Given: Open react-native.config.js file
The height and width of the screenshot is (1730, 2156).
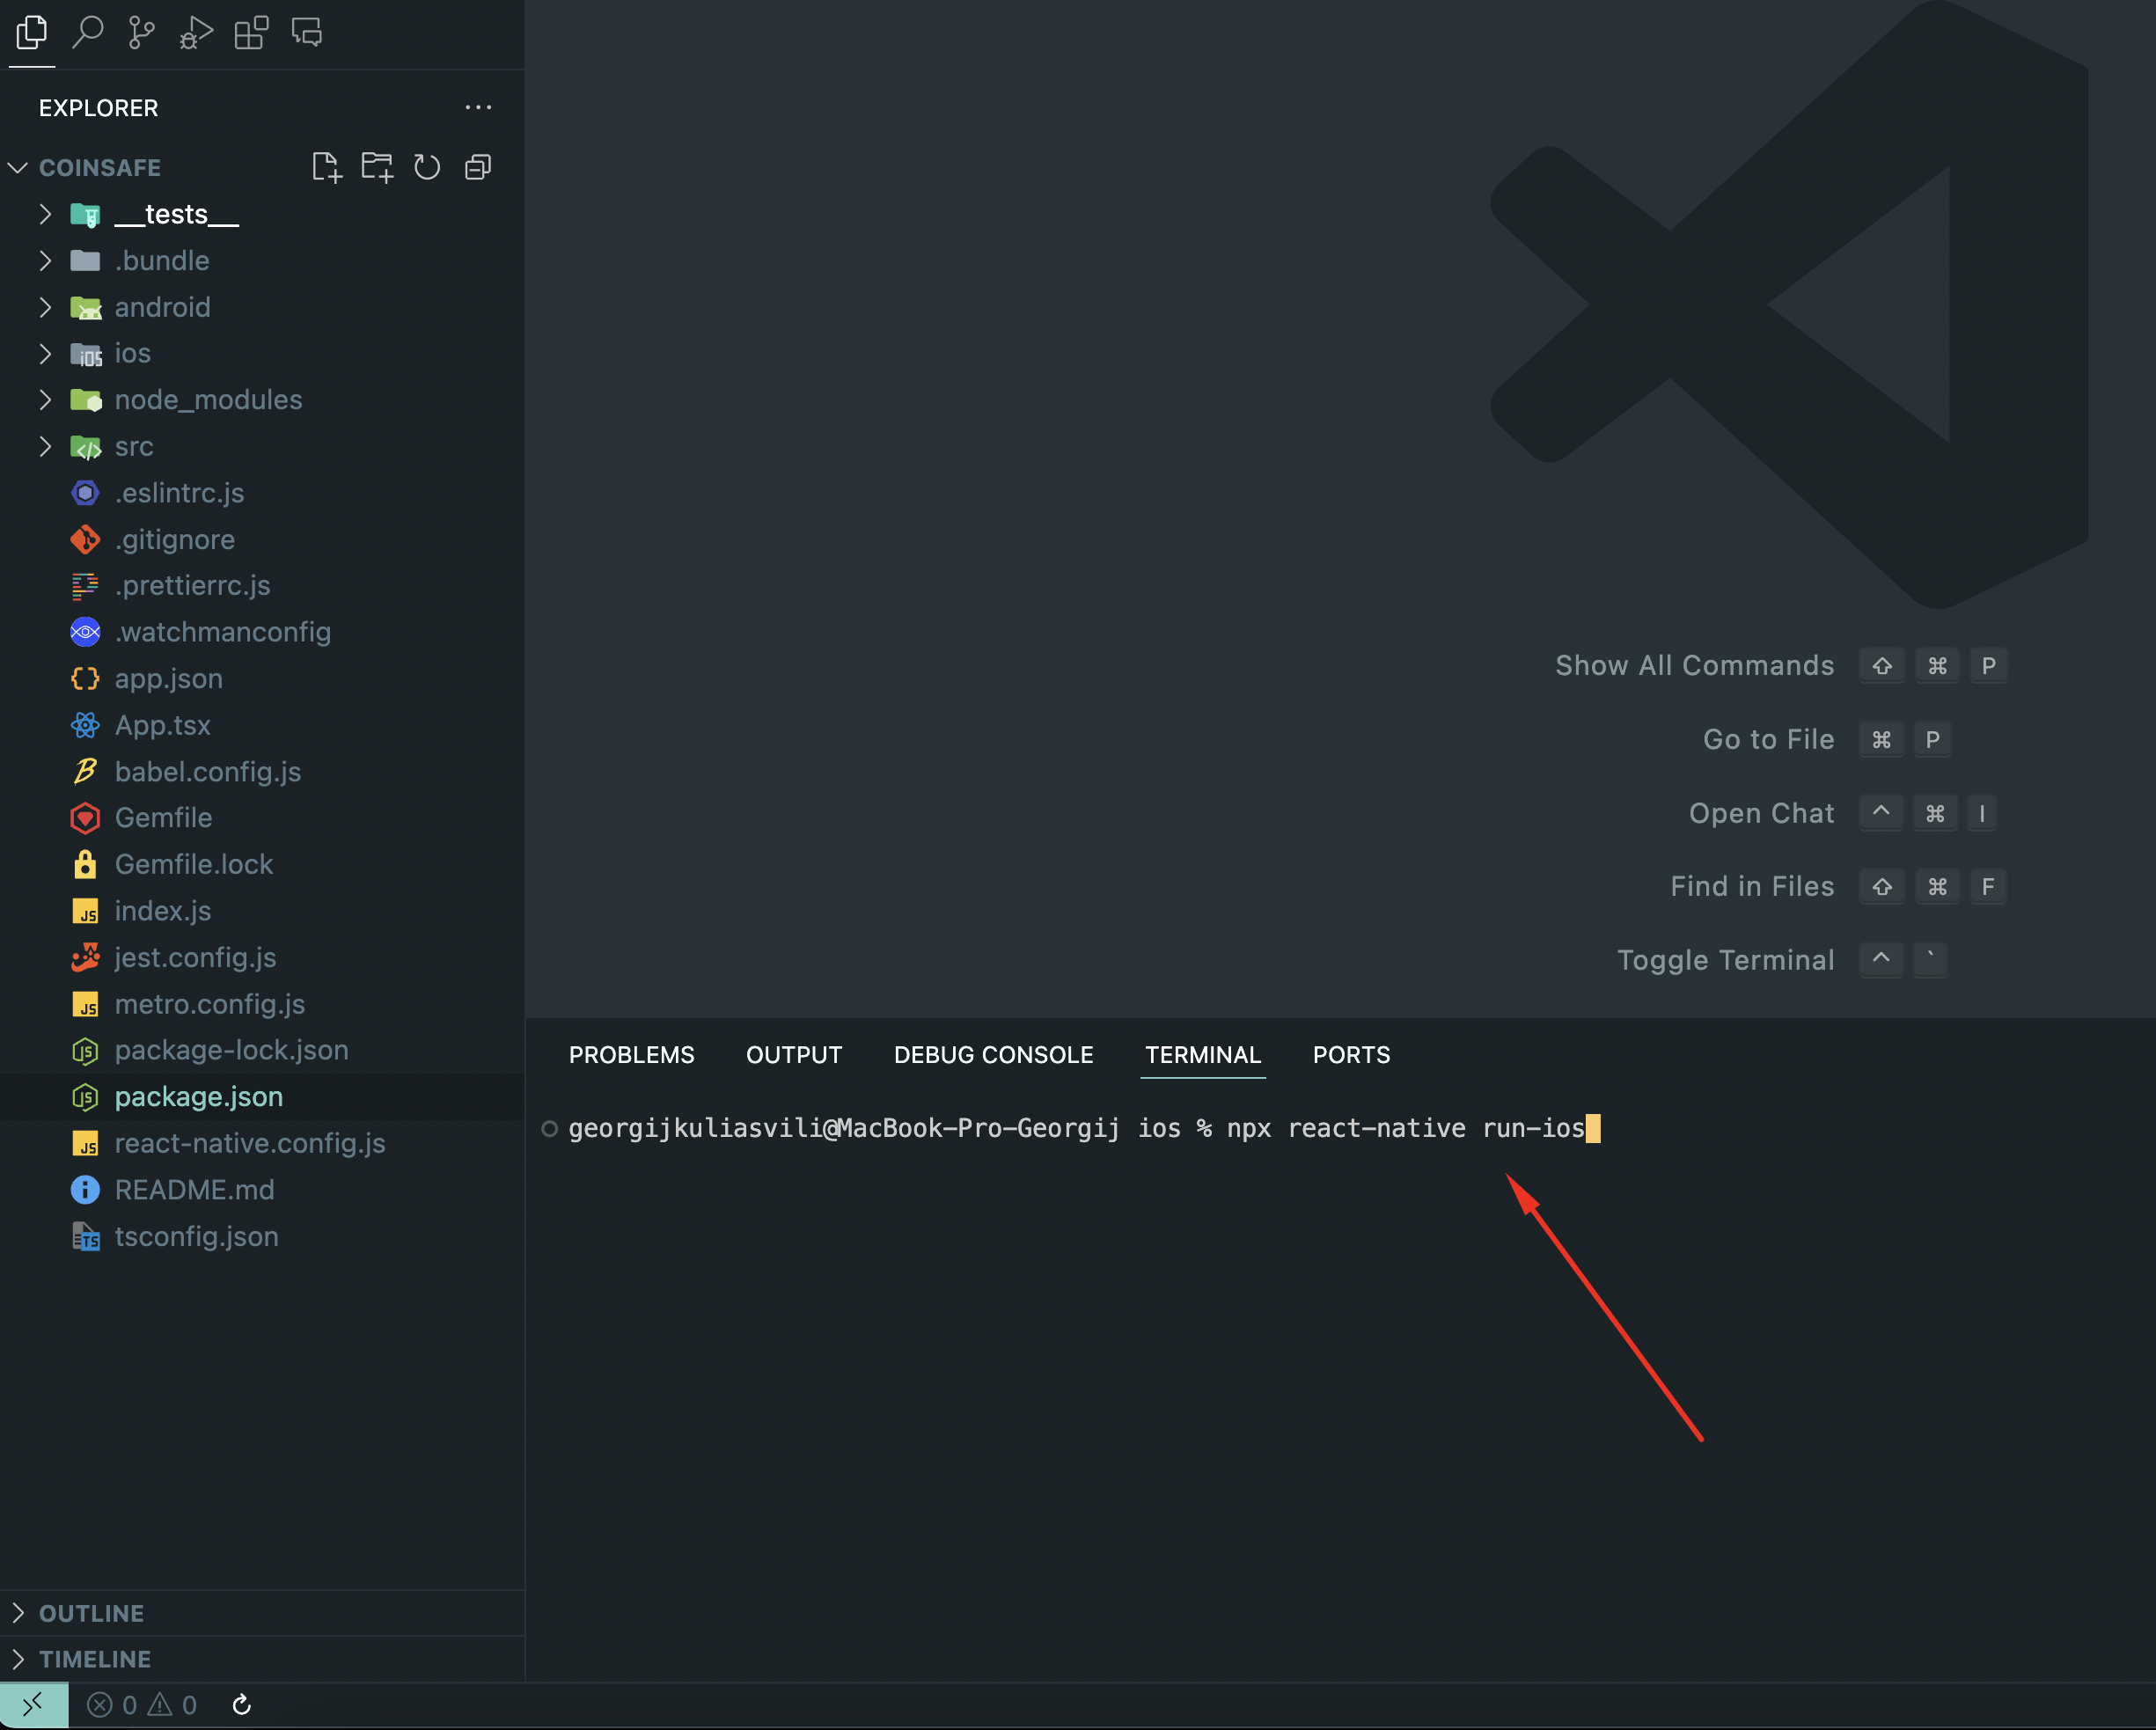Looking at the screenshot, I should point(262,1144).
